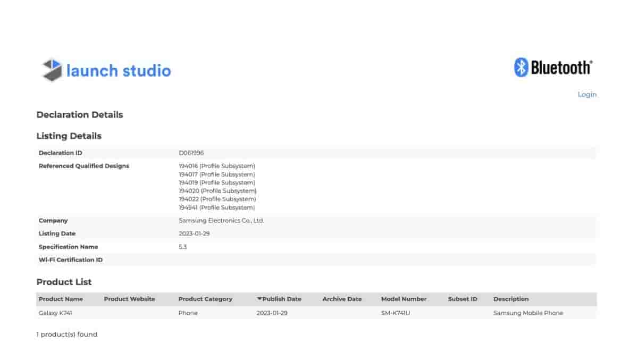Screen dimensions: 638x359
Task: Click the Description column header
Action: click(511, 299)
